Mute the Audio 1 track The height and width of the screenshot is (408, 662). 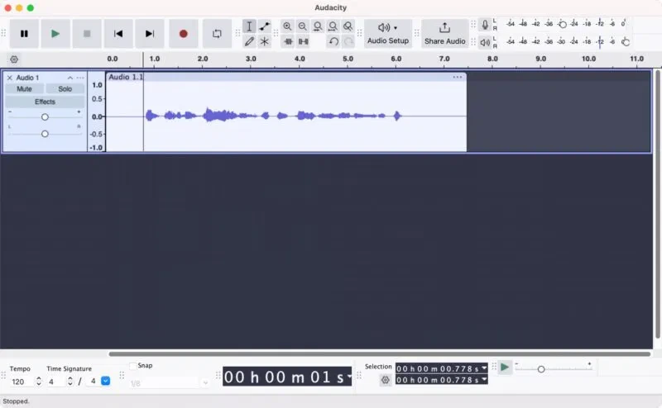coord(24,89)
